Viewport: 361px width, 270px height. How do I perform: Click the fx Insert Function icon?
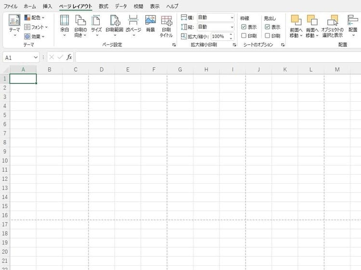69,57
